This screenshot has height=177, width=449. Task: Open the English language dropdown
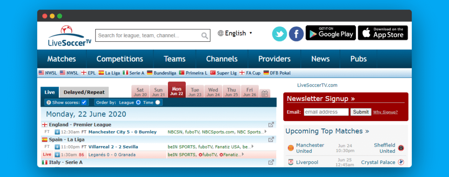[235, 33]
